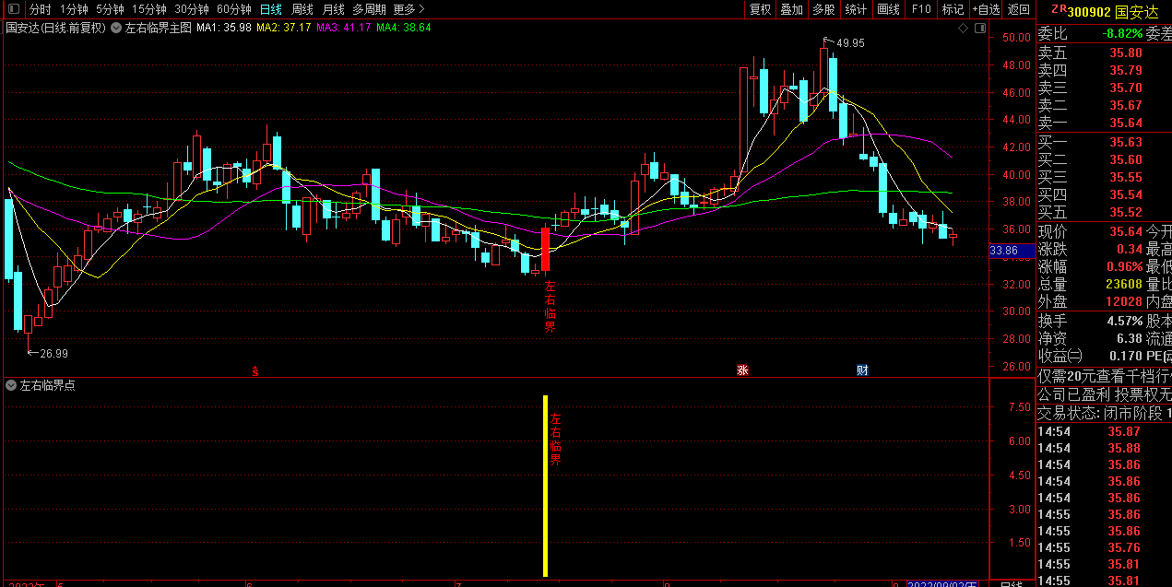Open the 左右临界点 sub-indicator dropdown

pos(12,385)
